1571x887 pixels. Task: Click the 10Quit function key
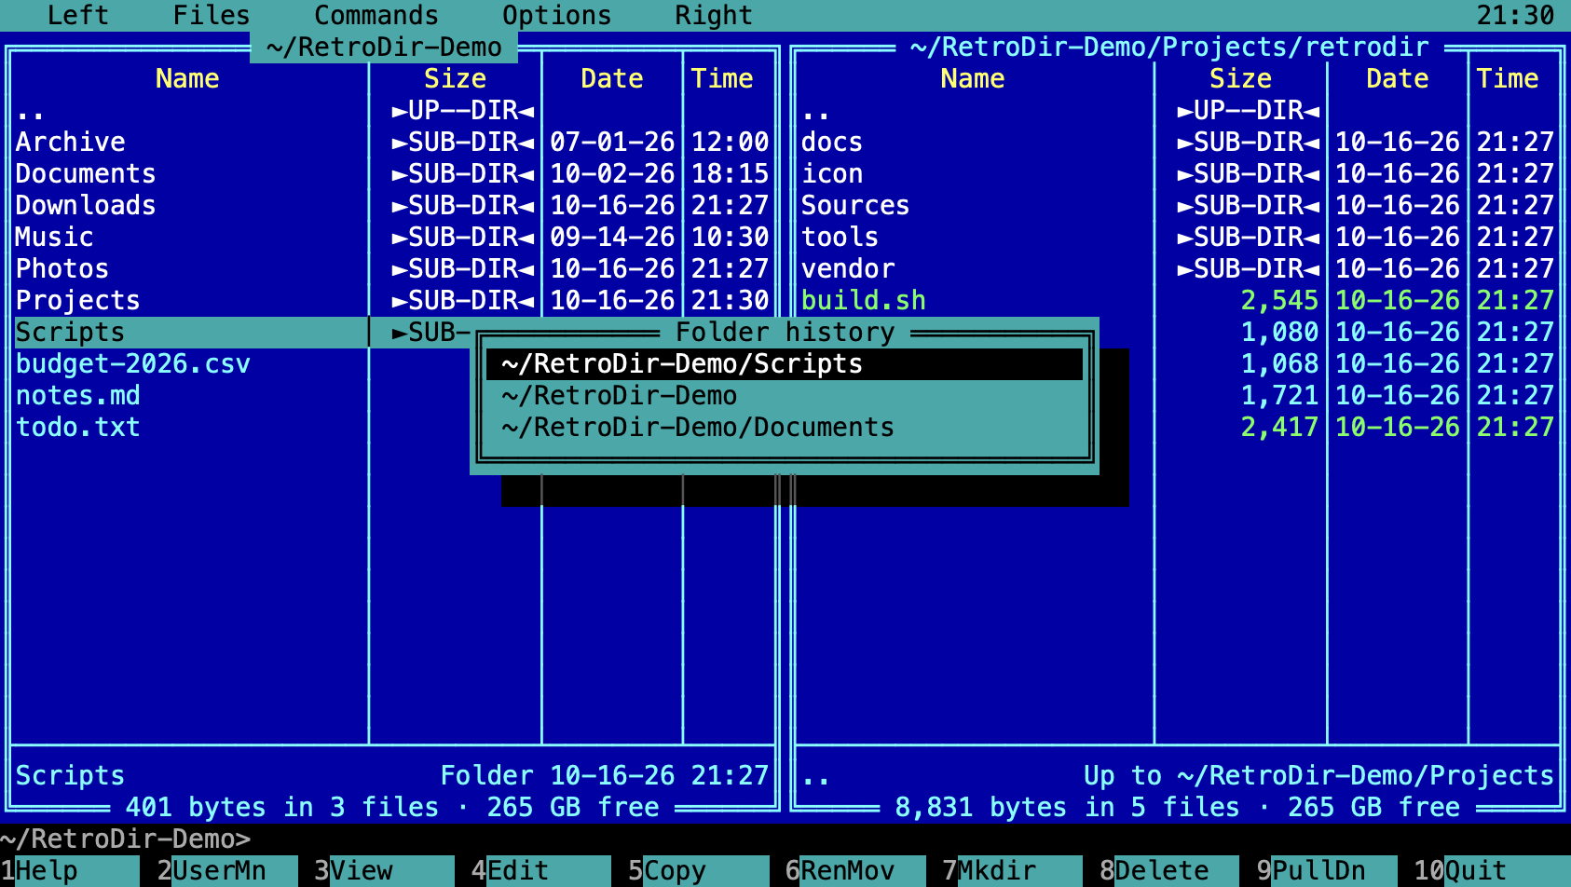[x=1492, y=871]
